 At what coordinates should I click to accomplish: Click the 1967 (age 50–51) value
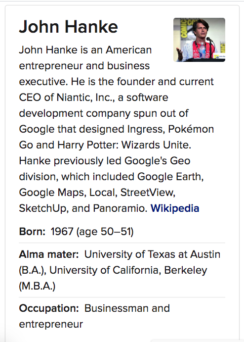click(x=92, y=232)
